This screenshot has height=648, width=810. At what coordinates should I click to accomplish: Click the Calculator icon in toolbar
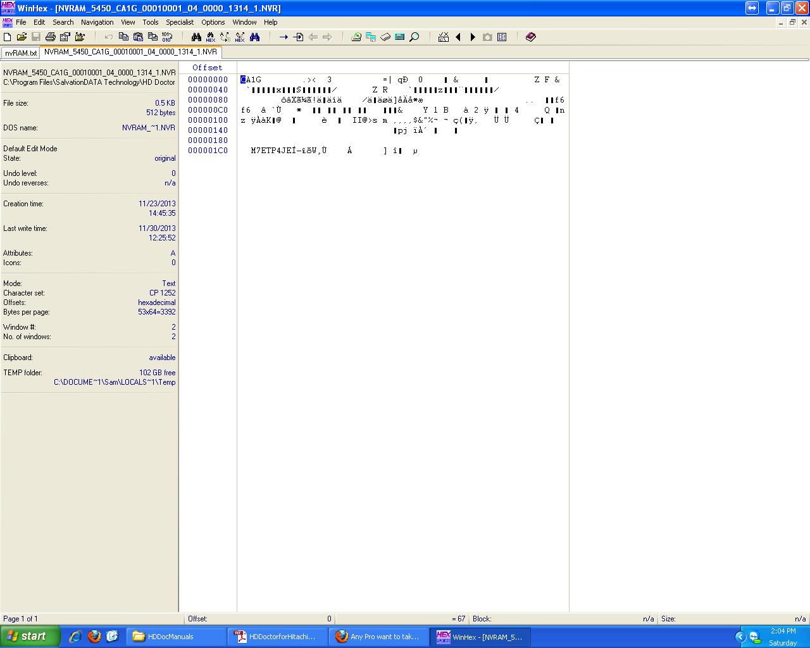click(400, 37)
